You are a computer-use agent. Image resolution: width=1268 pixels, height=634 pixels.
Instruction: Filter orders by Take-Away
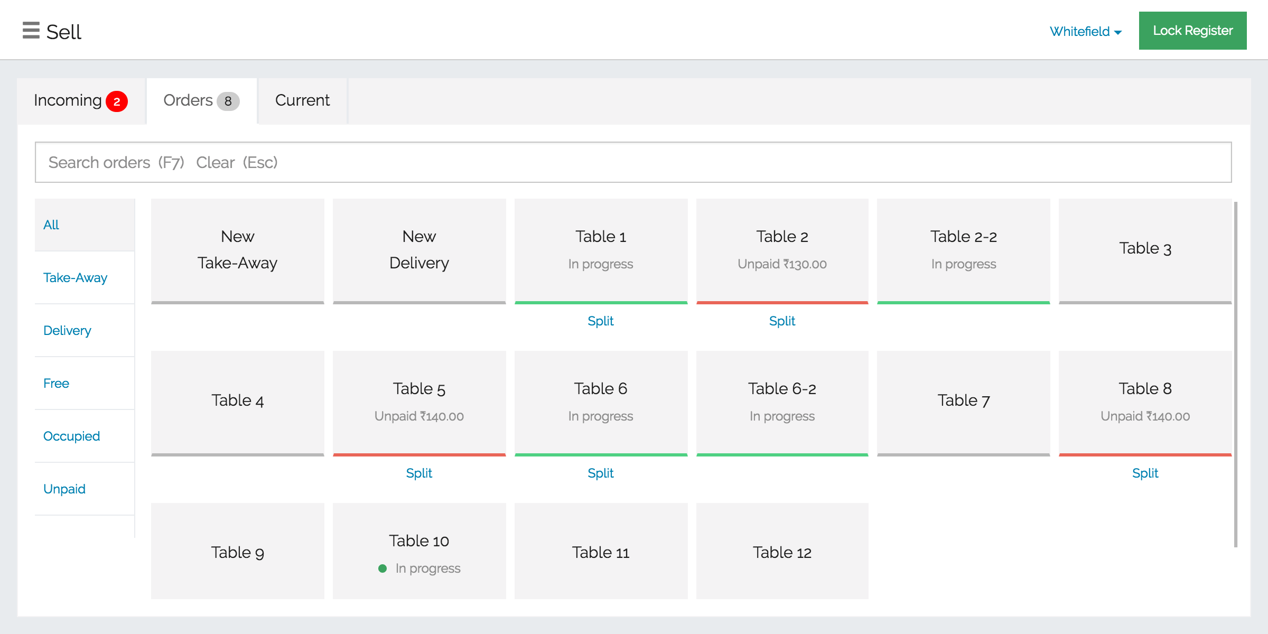(76, 278)
